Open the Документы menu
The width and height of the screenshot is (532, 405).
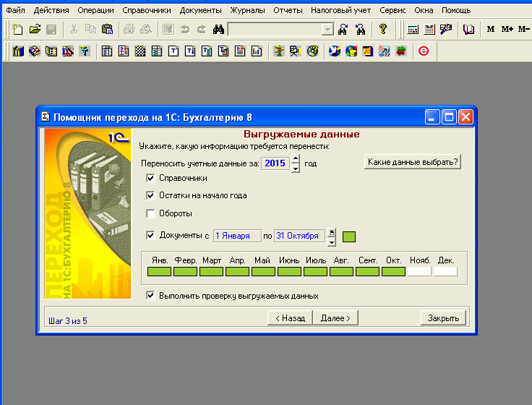pos(200,11)
